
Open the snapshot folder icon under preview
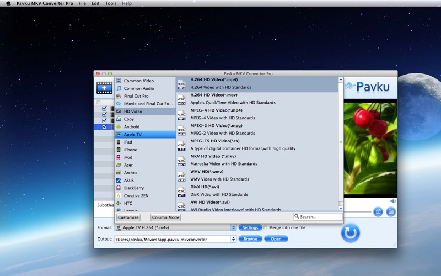point(391,211)
